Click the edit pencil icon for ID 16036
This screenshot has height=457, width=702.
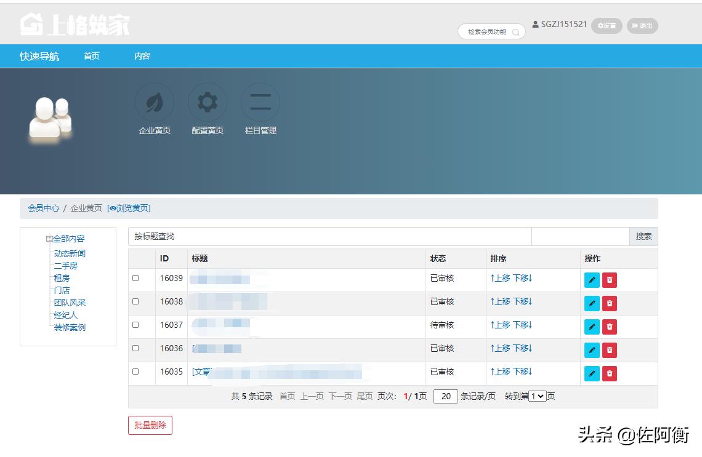pos(591,350)
